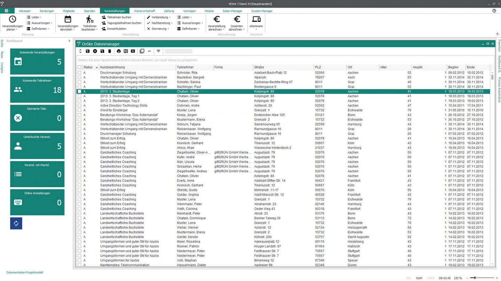
Task: Check the row for Schröder, Rita
Action: pos(80,73)
